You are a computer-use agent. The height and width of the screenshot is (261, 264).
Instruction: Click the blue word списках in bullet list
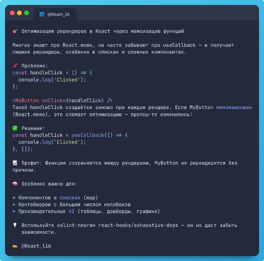(x=70, y=198)
